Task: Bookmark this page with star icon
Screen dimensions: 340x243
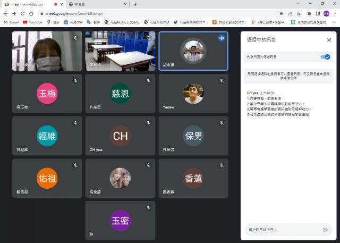Action: click(x=299, y=13)
